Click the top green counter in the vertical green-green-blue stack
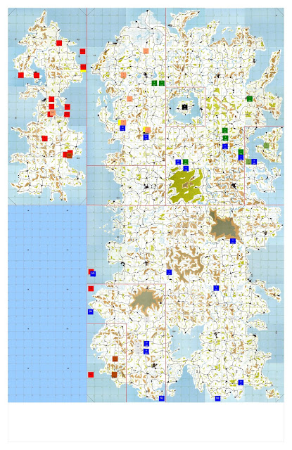 [225, 131]
